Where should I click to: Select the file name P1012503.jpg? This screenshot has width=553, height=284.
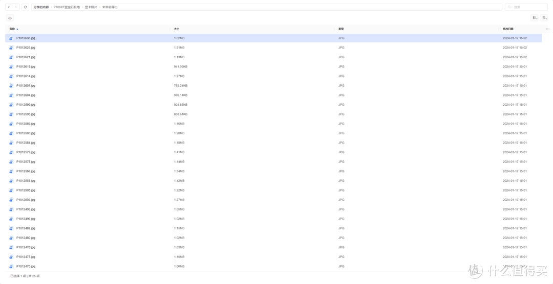[26, 200]
